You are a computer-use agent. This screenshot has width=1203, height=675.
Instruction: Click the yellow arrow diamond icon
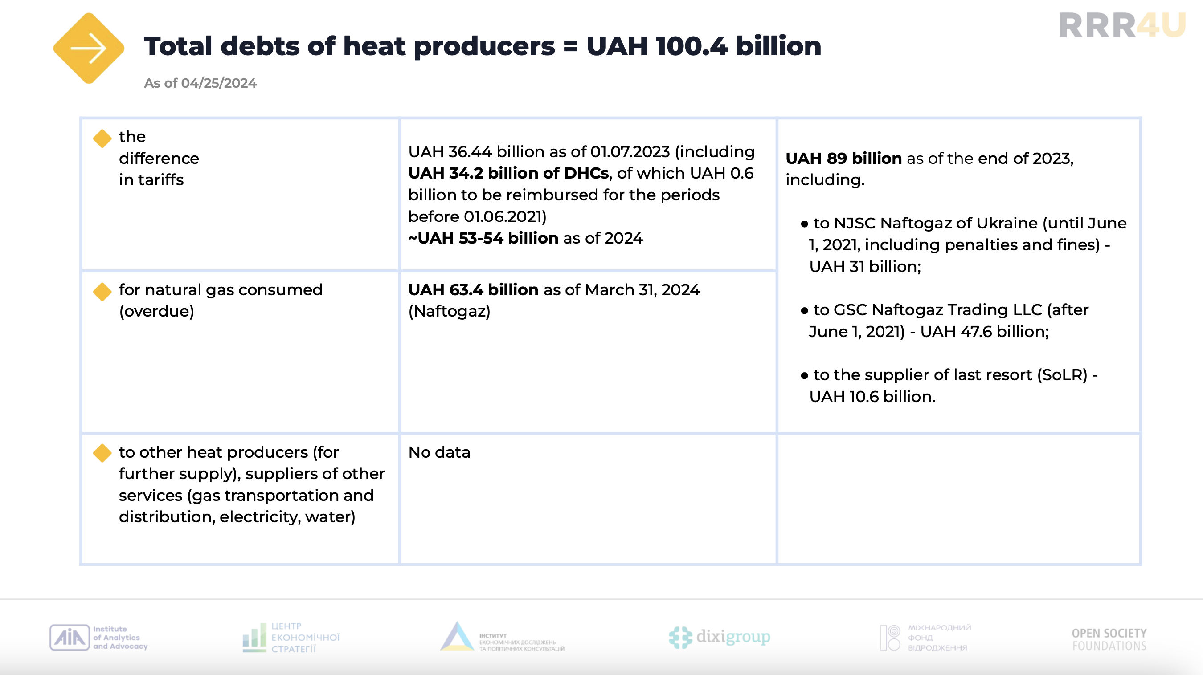89,48
